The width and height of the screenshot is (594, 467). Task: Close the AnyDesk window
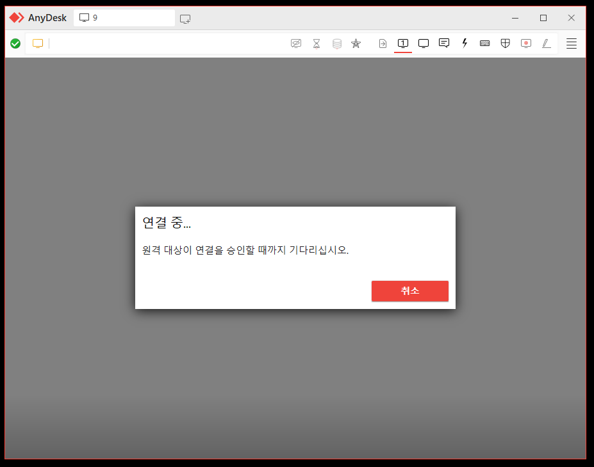coord(572,18)
